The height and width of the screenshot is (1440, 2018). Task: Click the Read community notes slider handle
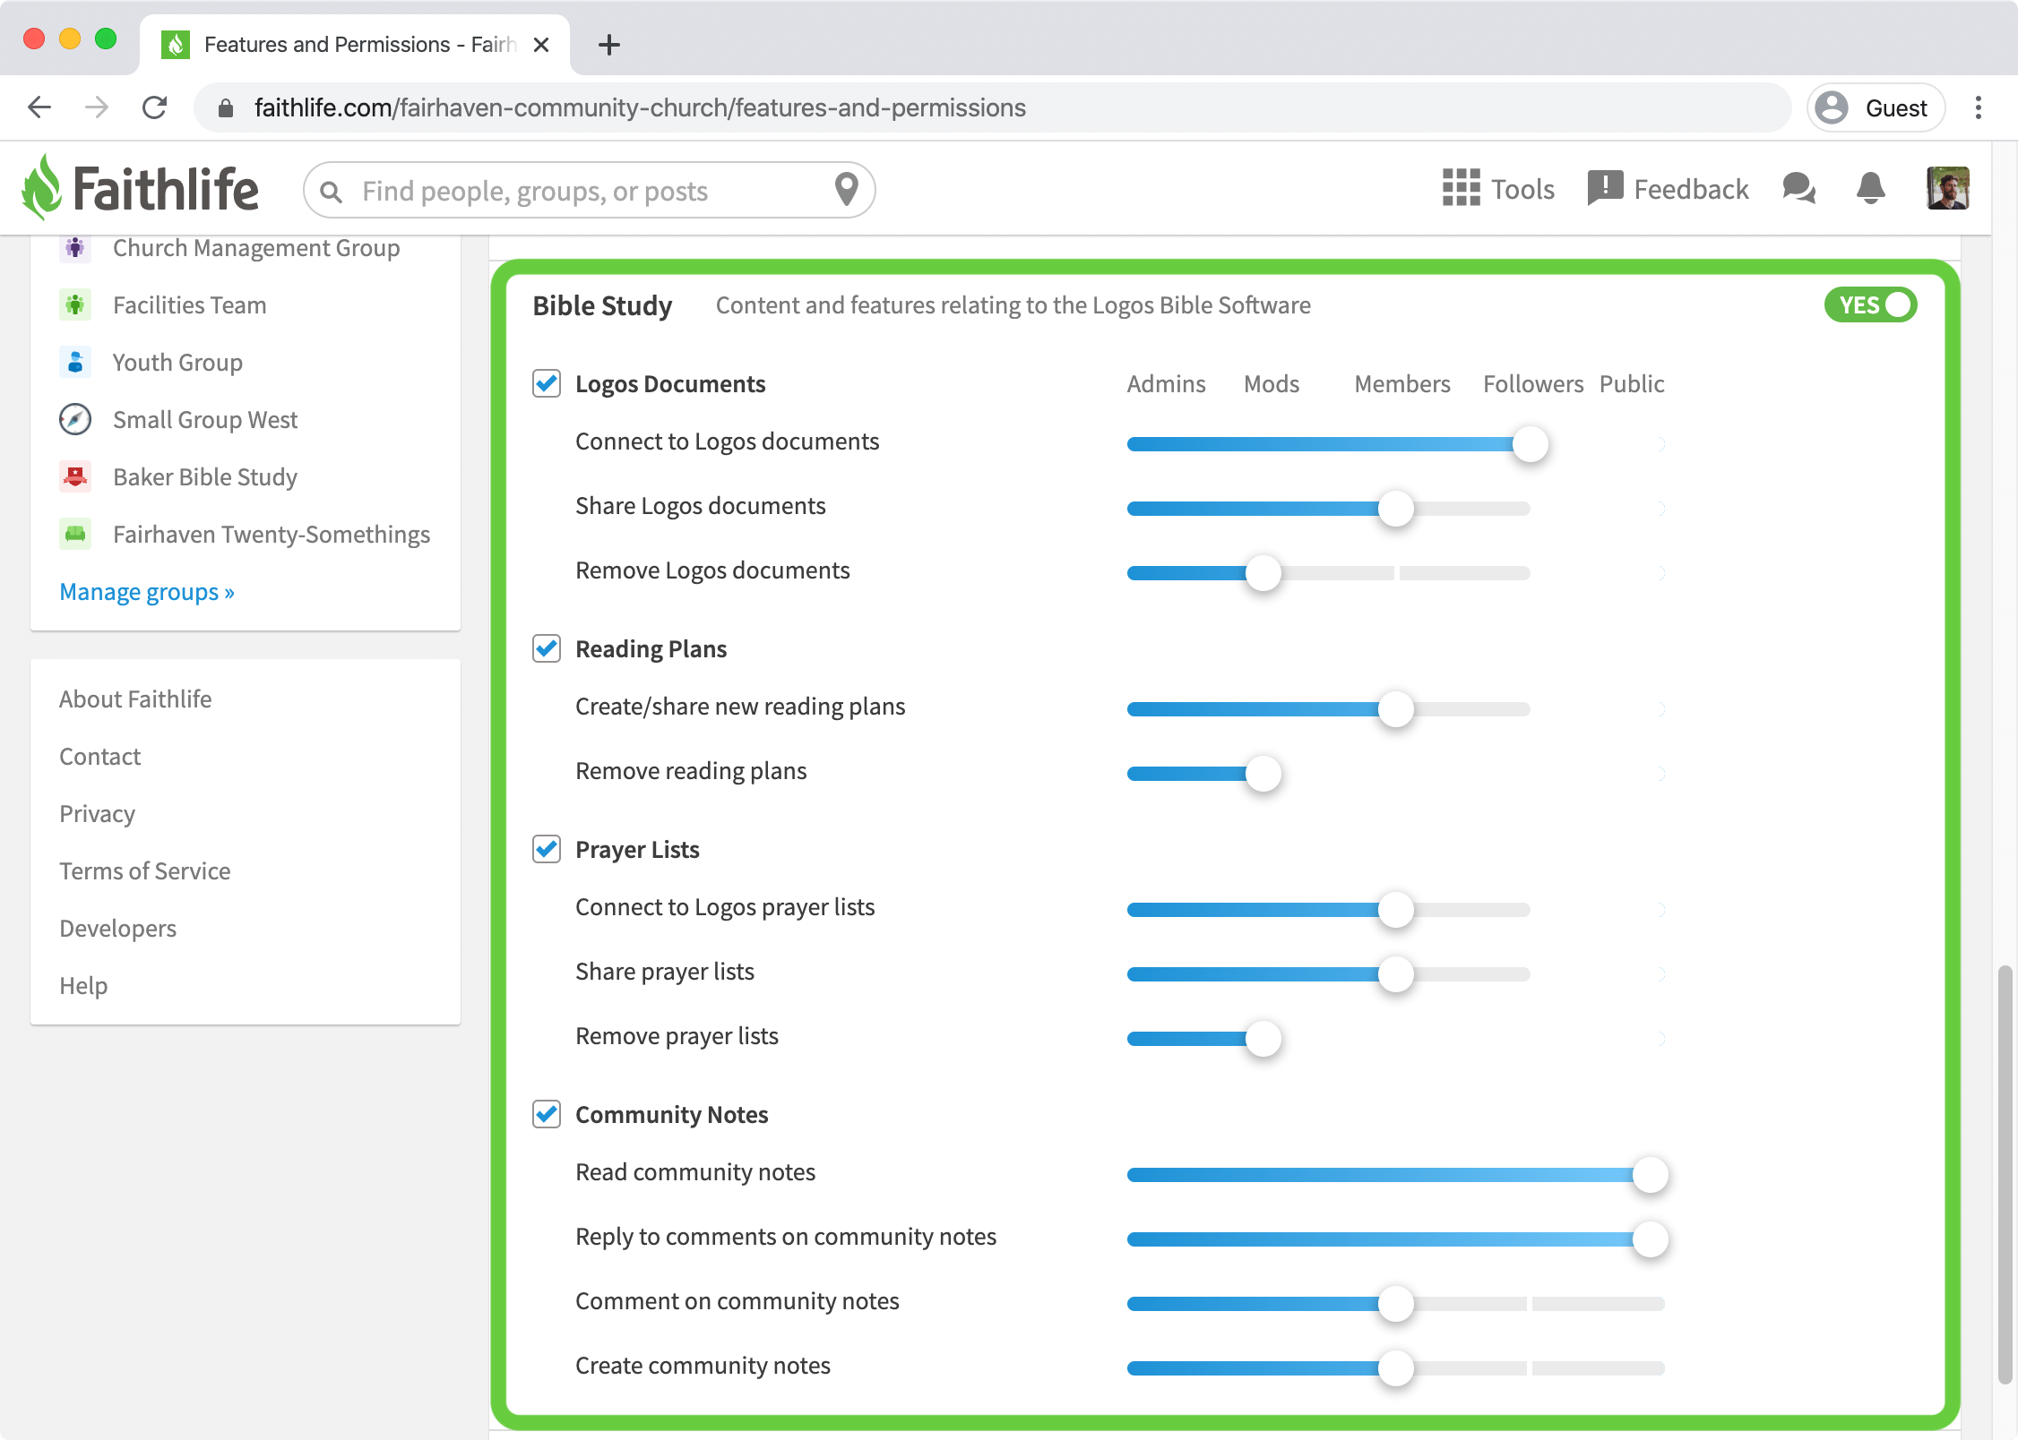tap(1651, 1175)
